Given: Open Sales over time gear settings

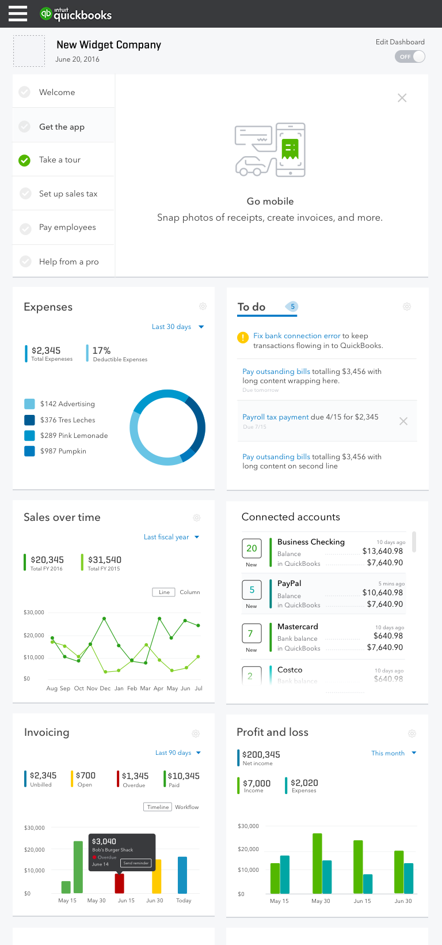Looking at the screenshot, I should [196, 517].
